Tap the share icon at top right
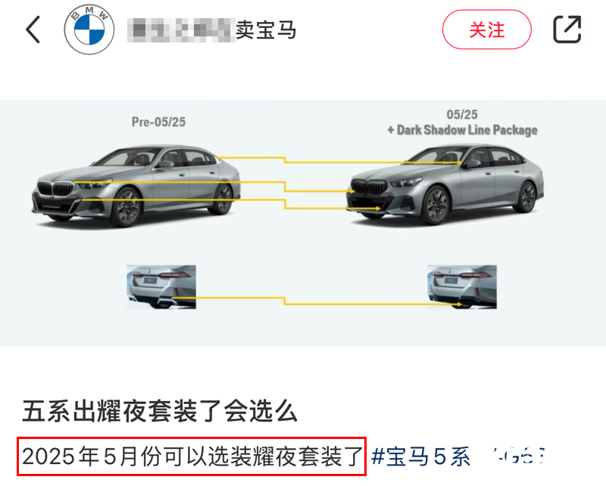This screenshot has width=606, height=486. 567,30
